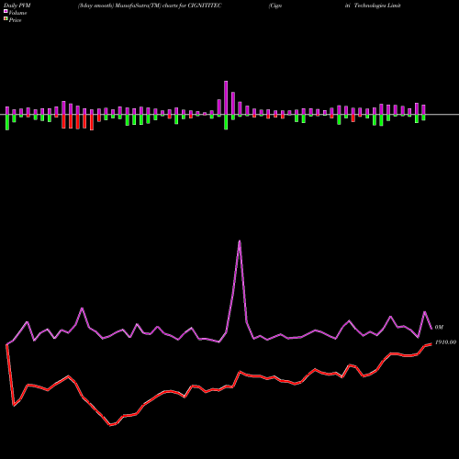The image size is (459, 459).
Task: Click the end point of the magenta volume line
Action: pos(431,329)
